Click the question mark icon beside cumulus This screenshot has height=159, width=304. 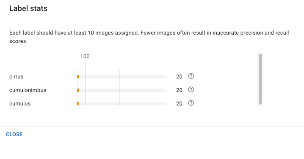click(x=191, y=103)
